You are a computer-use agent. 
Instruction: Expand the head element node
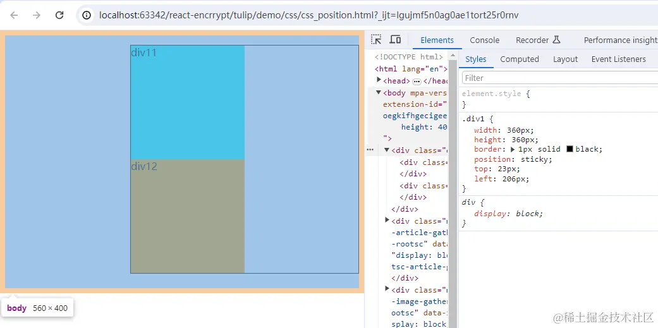point(379,80)
